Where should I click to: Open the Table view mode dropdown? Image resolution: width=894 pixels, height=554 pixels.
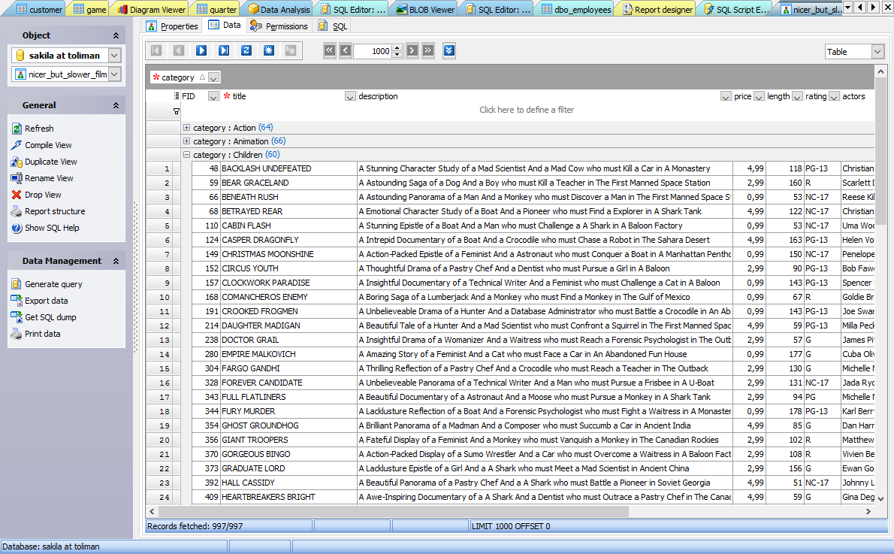pos(877,52)
